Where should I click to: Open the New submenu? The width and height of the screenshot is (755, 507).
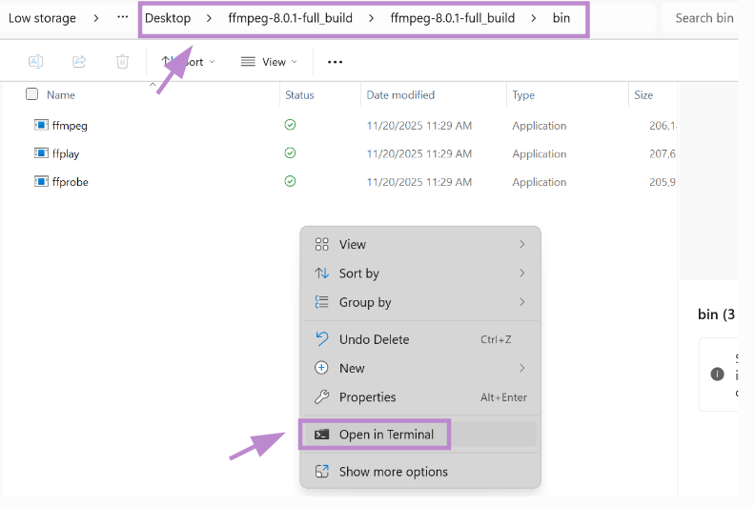419,368
